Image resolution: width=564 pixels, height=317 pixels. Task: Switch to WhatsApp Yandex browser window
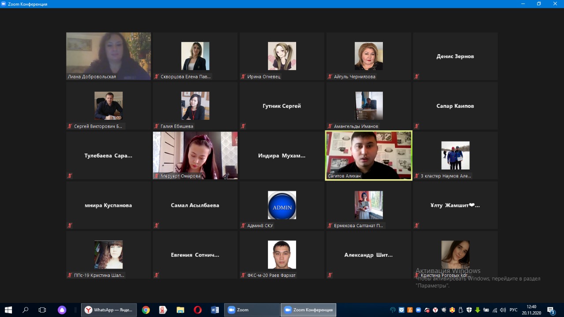[x=109, y=310]
